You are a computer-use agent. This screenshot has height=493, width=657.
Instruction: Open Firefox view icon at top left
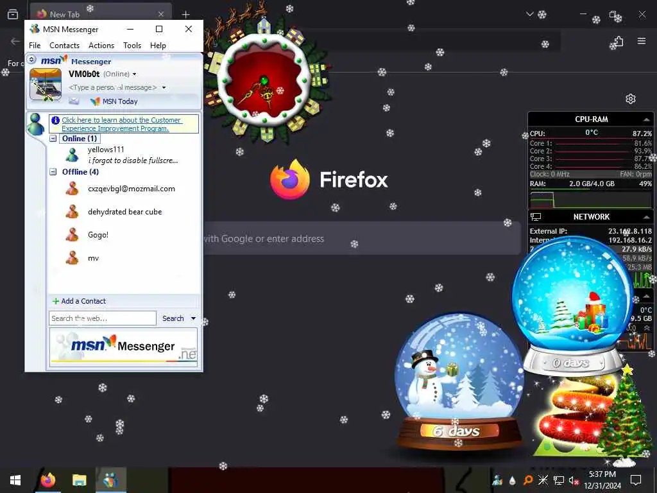(13, 14)
